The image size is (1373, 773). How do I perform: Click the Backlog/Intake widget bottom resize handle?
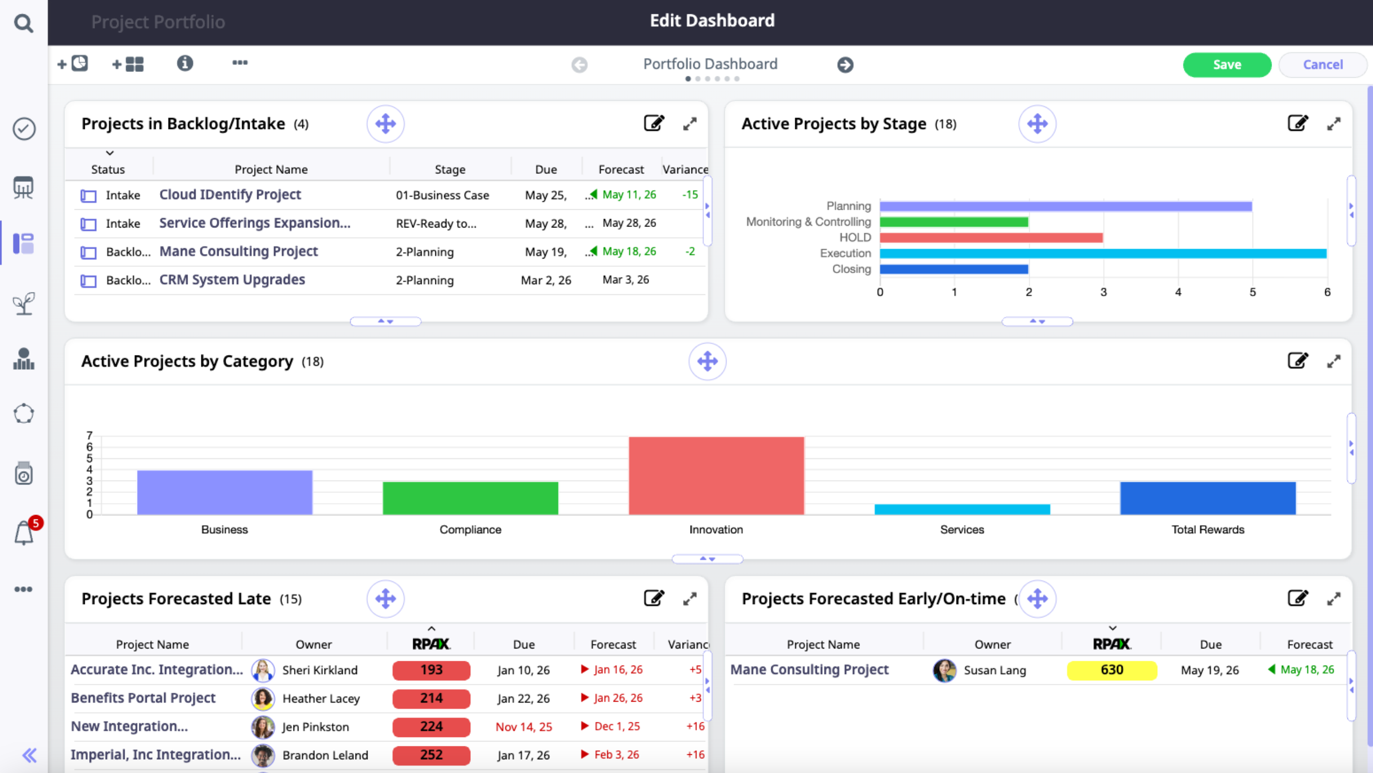point(386,321)
